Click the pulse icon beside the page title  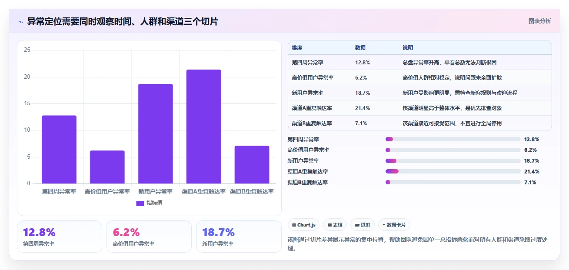click(x=20, y=22)
